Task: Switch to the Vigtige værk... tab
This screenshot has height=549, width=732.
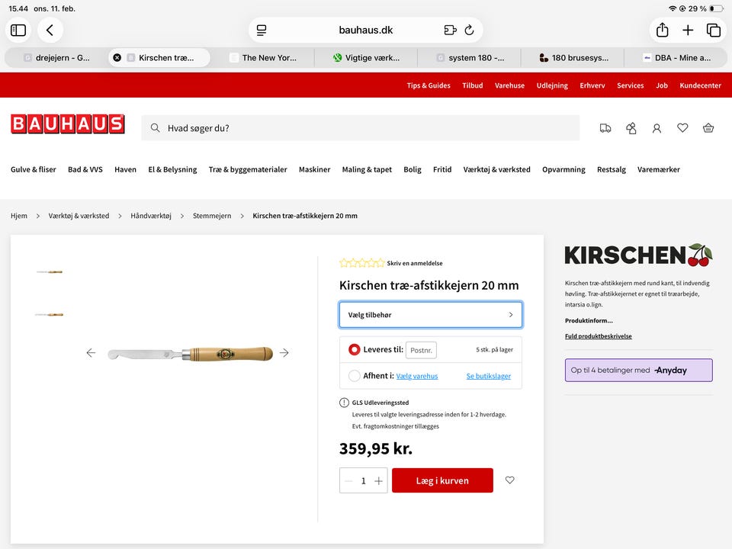Action: (x=366, y=58)
